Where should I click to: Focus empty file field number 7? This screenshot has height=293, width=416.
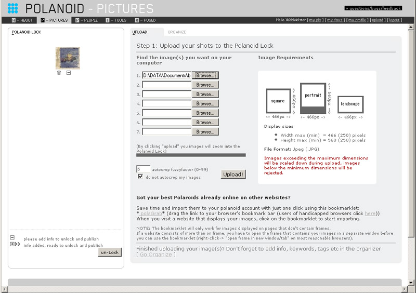click(x=166, y=132)
